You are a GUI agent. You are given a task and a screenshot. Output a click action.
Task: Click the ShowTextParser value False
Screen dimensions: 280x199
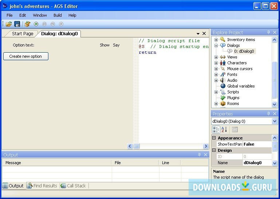pos(257,144)
